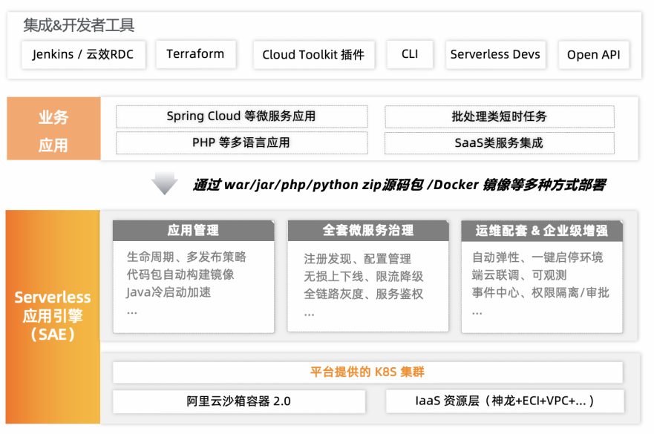Click the 端云联调、可观测 line
Viewport: 654px width, 434px height.
[x=520, y=274]
